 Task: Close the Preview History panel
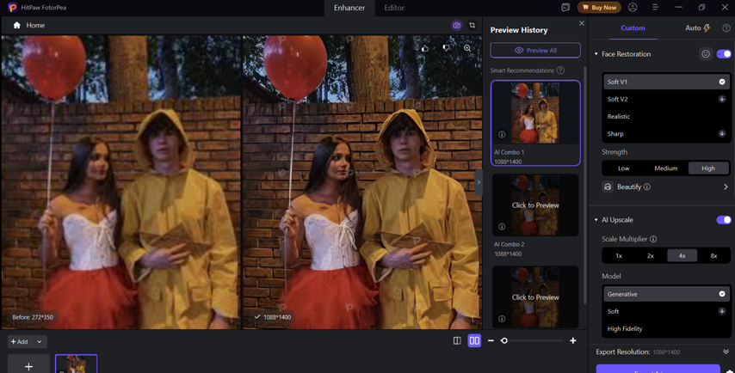(582, 23)
